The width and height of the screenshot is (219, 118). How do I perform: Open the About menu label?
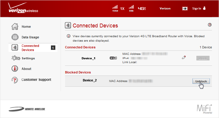click(26, 69)
